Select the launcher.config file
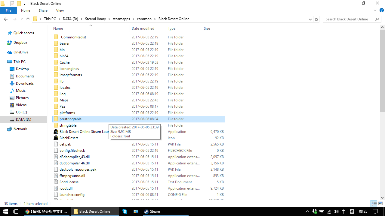The width and height of the screenshot is (385, 216). pos(72,195)
